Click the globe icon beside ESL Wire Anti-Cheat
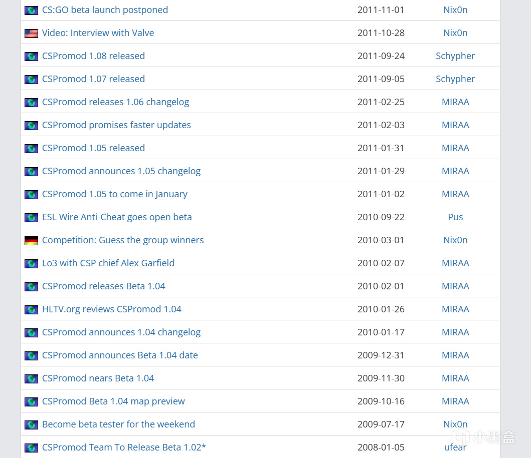The width and height of the screenshot is (531, 458). pos(31,218)
